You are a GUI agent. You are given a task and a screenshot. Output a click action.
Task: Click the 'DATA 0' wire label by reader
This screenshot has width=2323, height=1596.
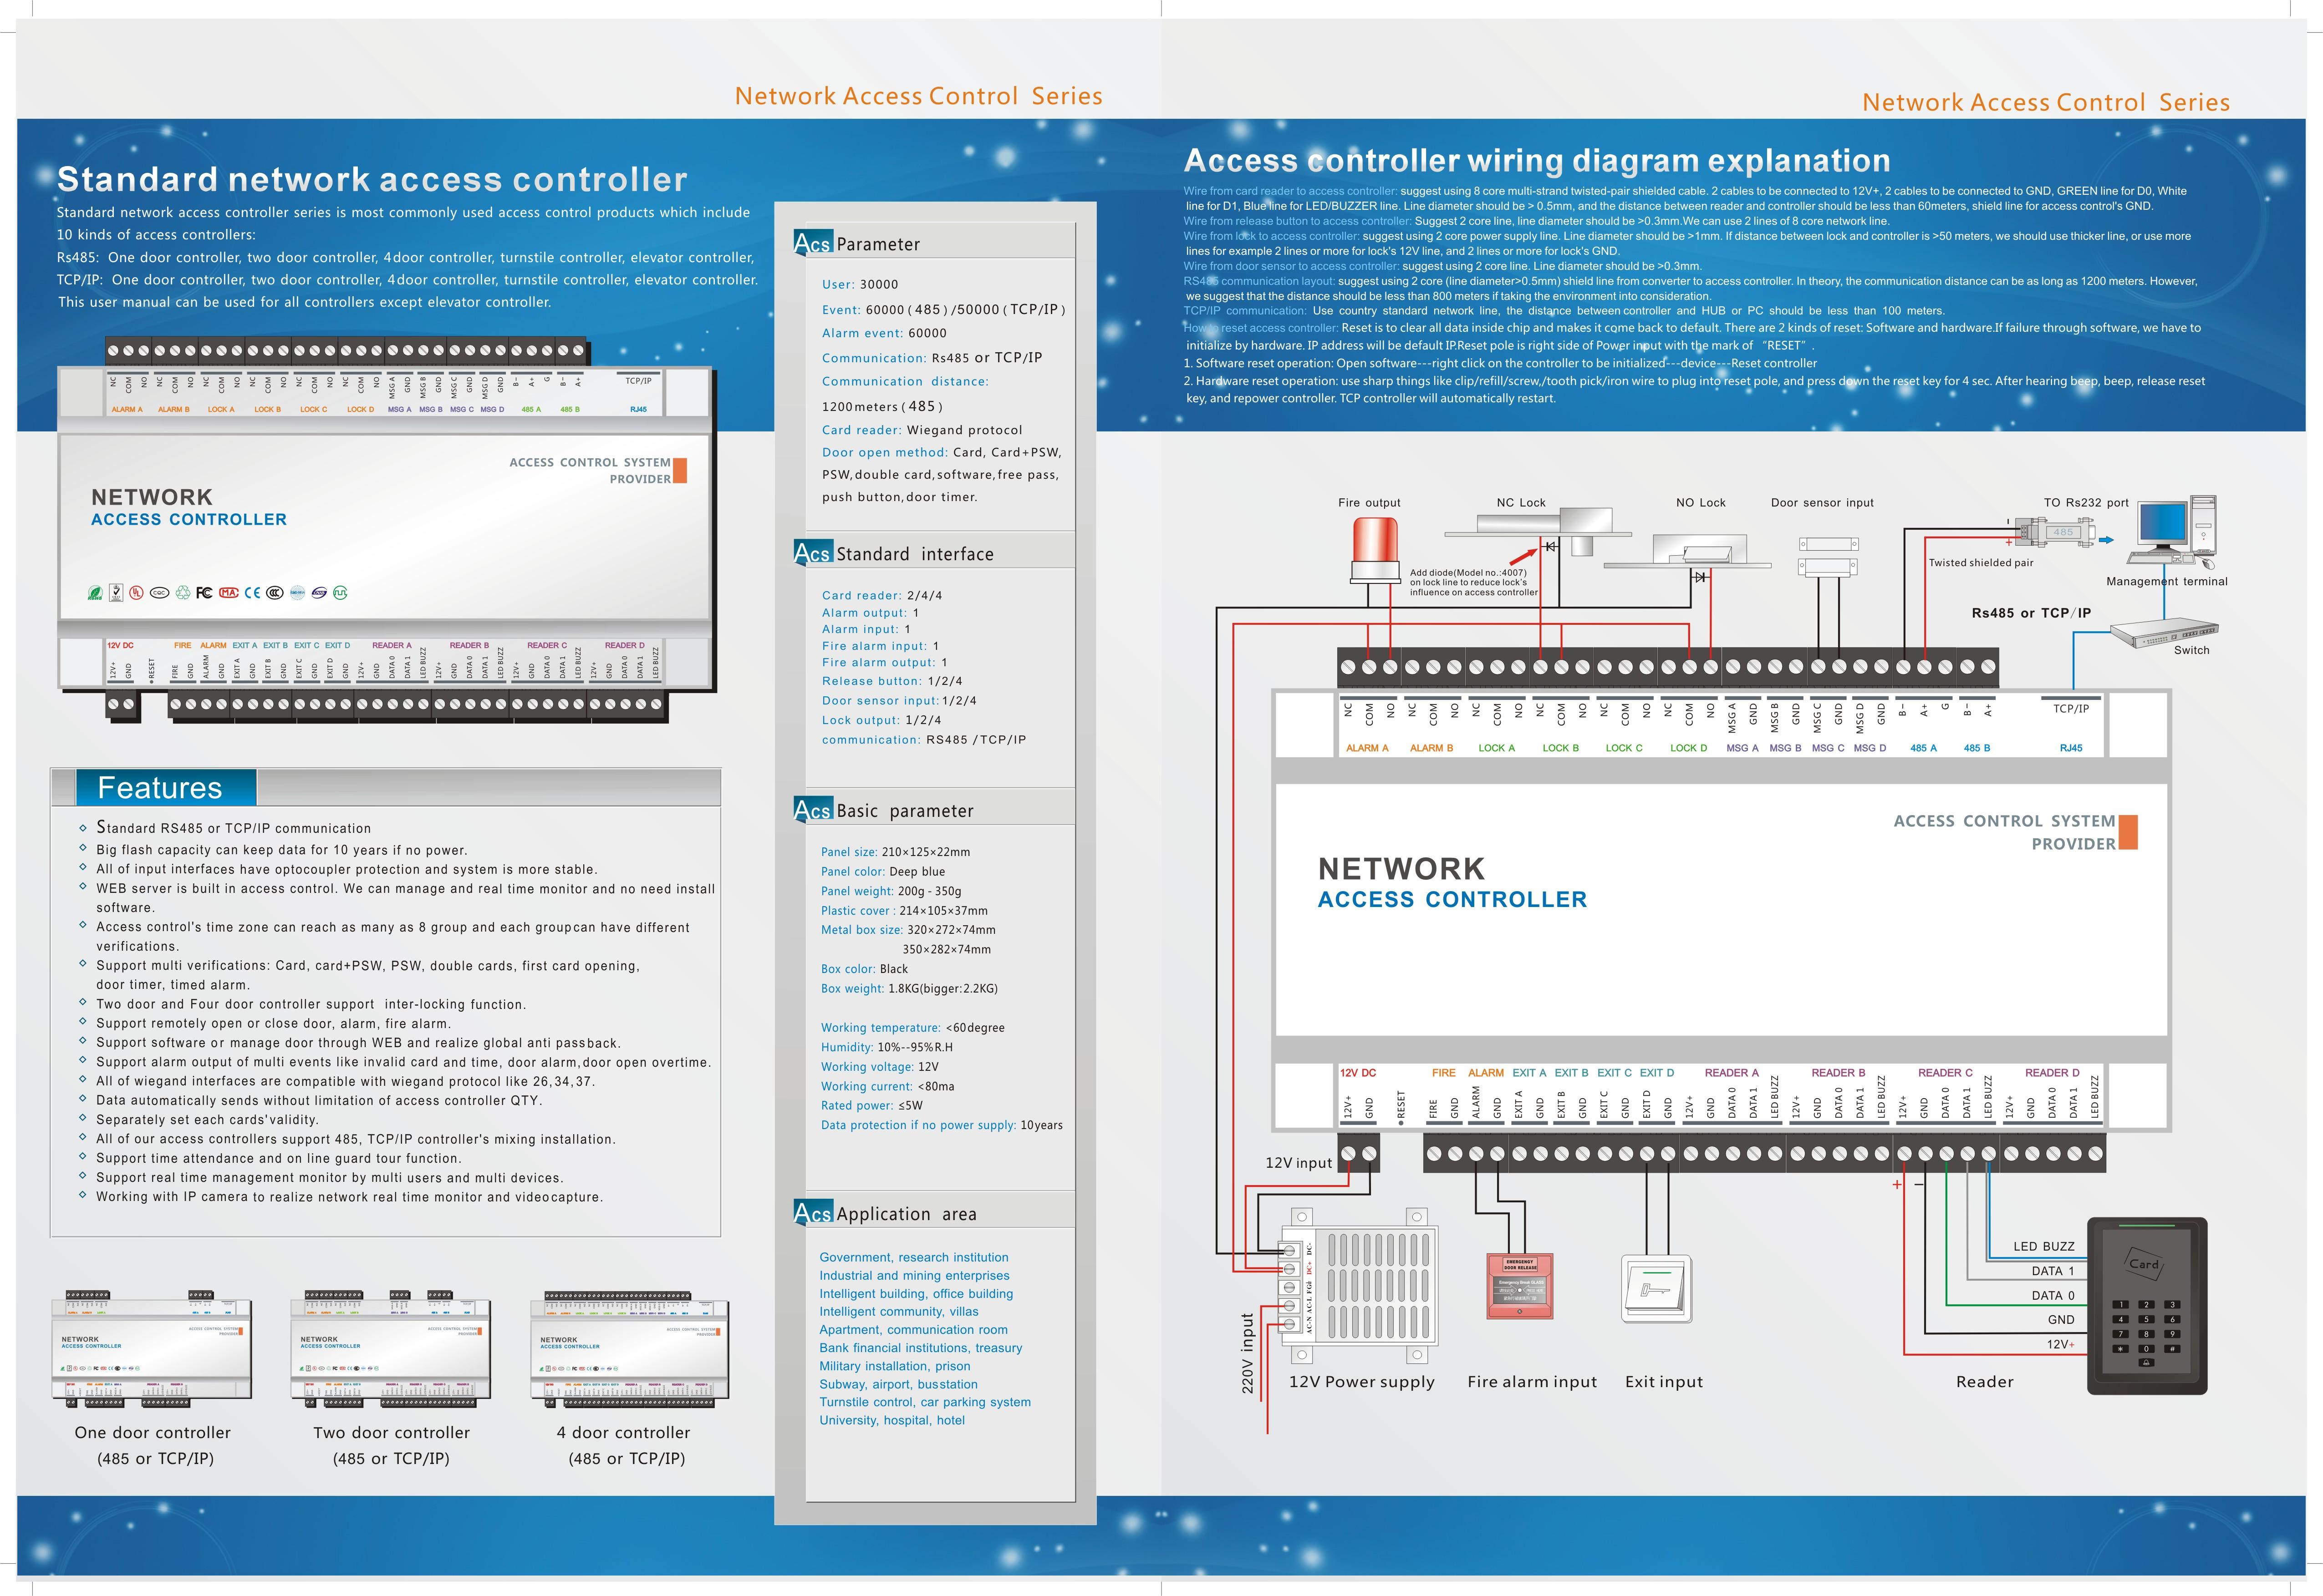[x=2053, y=1295]
